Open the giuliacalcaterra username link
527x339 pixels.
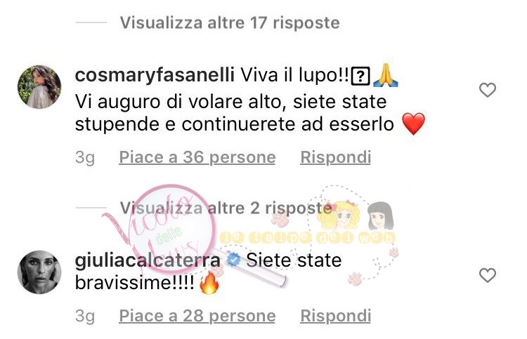(x=148, y=260)
